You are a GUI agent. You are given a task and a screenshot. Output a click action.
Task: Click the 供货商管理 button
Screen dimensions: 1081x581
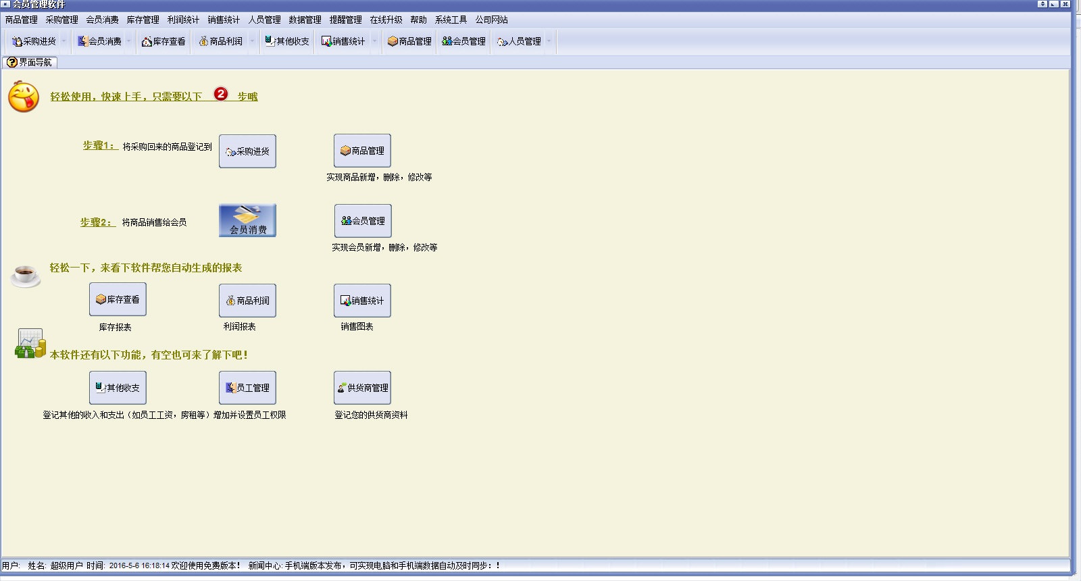pyautogui.click(x=362, y=388)
